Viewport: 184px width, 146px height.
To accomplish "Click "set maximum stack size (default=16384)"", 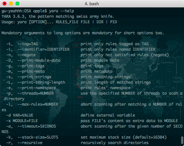I will (124, 137).
